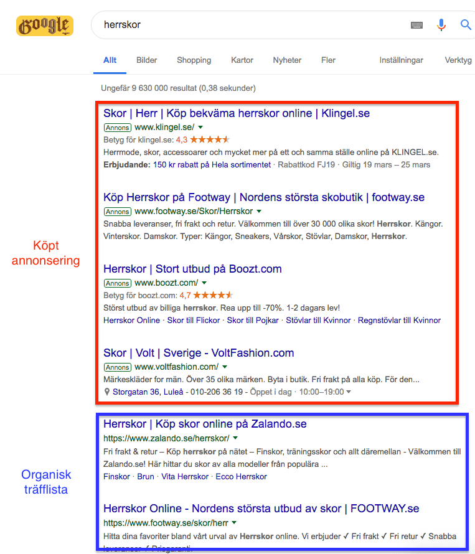475x554 pixels.
Task: Click phone number 010-206 36 19
Action: click(x=217, y=392)
